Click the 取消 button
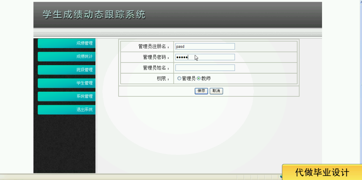Viewport: 362px width, 180px height. click(x=216, y=91)
